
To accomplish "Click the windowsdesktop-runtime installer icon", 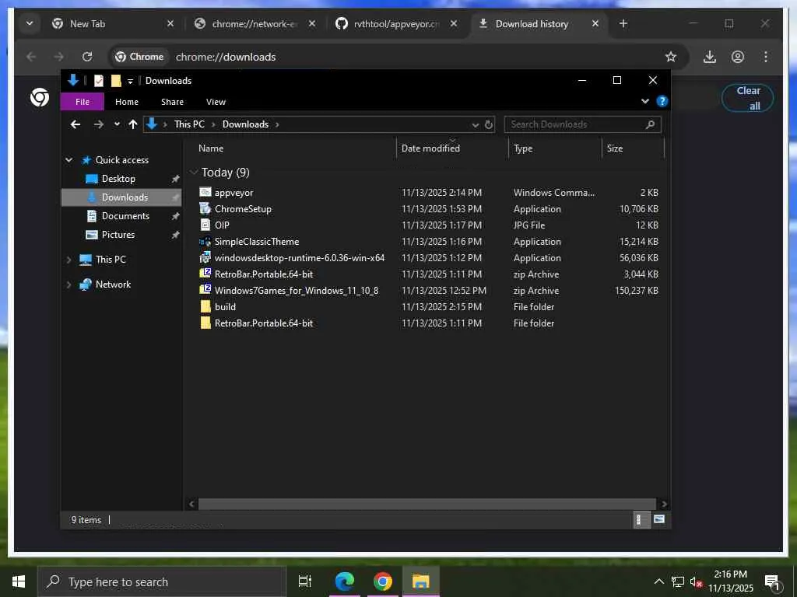I will coord(205,258).
